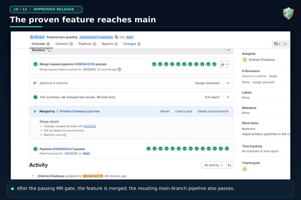Click the feature/cart-quantity branch link
The image size is (301, 200).
pos(96,37)
